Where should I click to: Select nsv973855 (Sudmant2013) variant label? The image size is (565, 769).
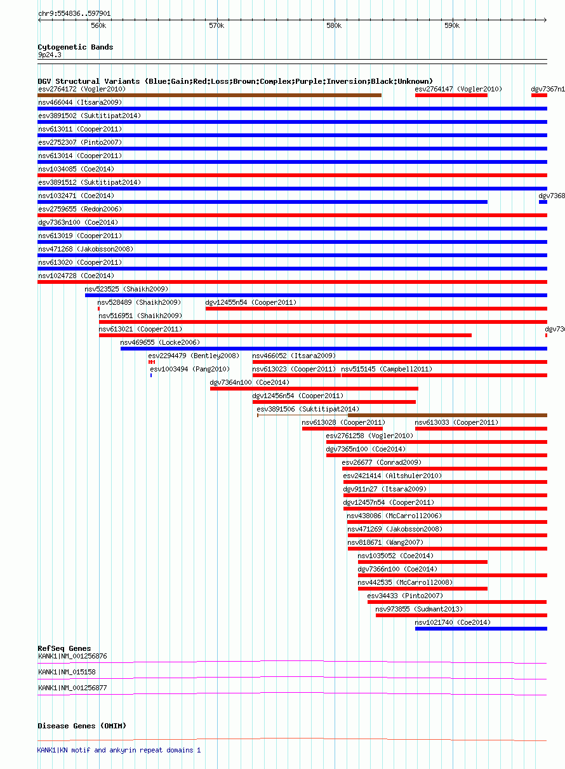[x=419, y=609]
